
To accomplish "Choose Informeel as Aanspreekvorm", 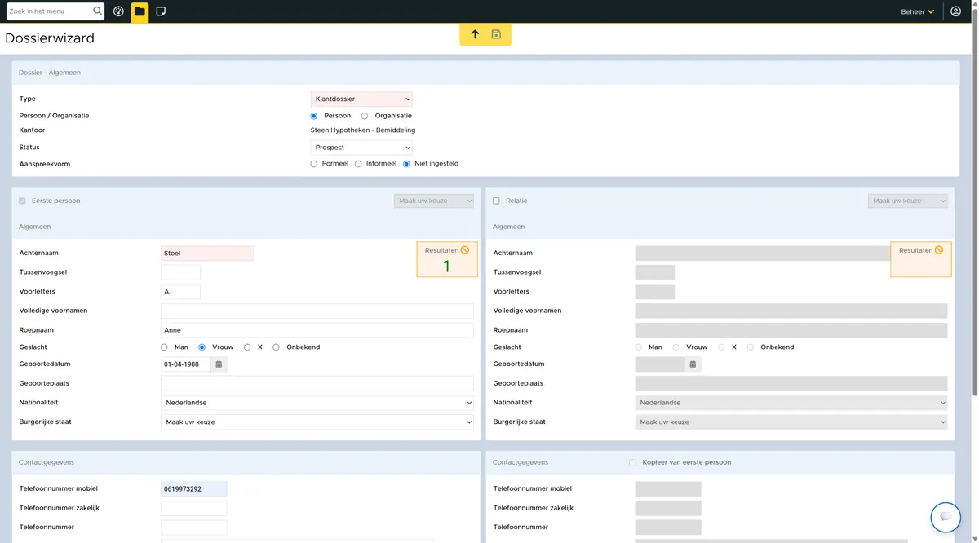I will coord(358,164).
